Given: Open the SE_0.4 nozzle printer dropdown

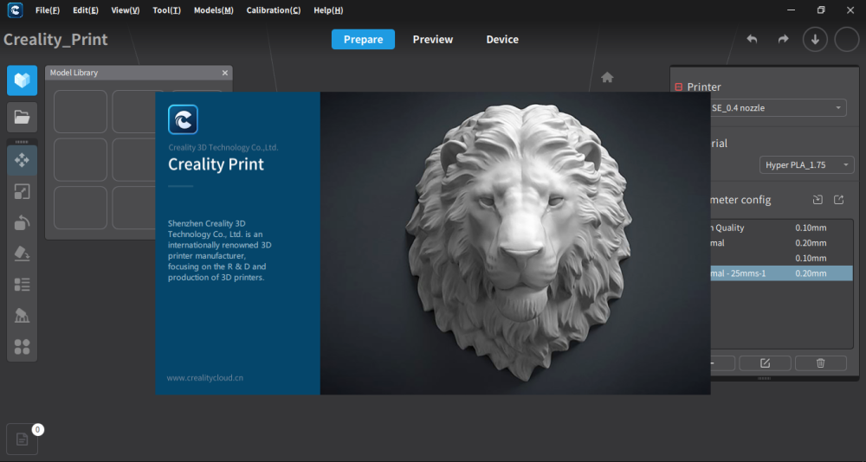Looking at the screenshot, I should (x=778, y=107).
